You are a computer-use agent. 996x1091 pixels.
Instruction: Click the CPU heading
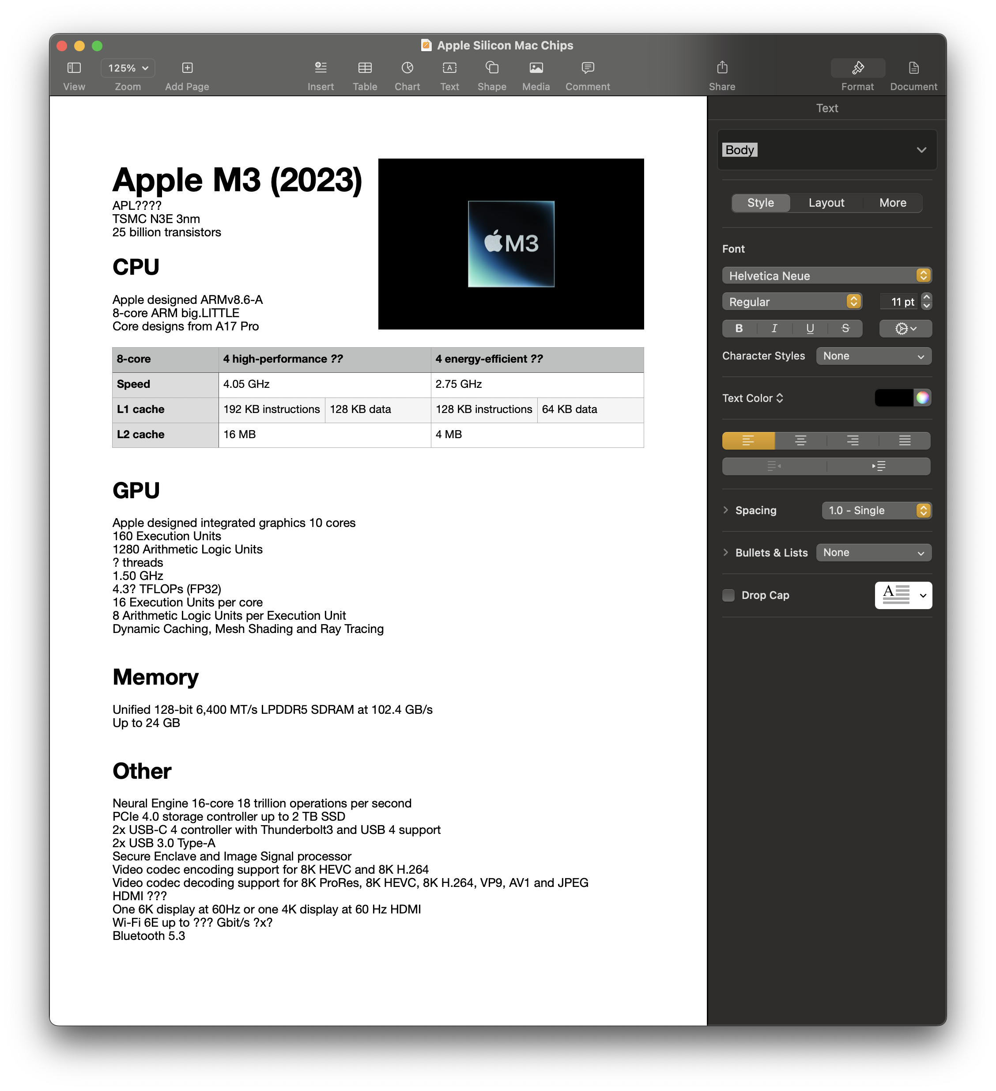pos(136,267)
